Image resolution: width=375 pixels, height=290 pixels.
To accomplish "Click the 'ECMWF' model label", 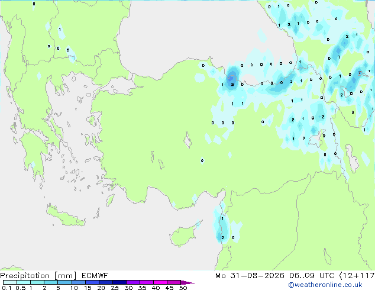I will coord(95,276).
